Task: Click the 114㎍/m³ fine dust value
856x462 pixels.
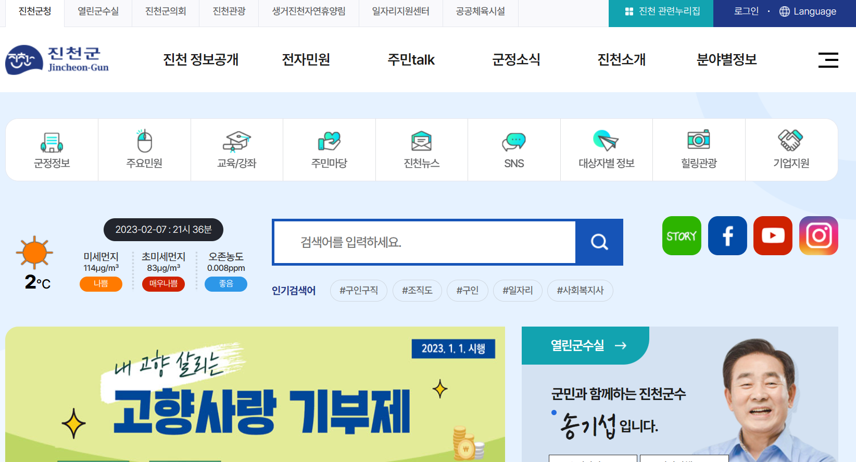Action: (101, 268)
